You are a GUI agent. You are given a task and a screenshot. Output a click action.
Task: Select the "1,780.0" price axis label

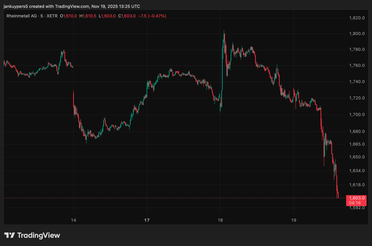[357, 49]
